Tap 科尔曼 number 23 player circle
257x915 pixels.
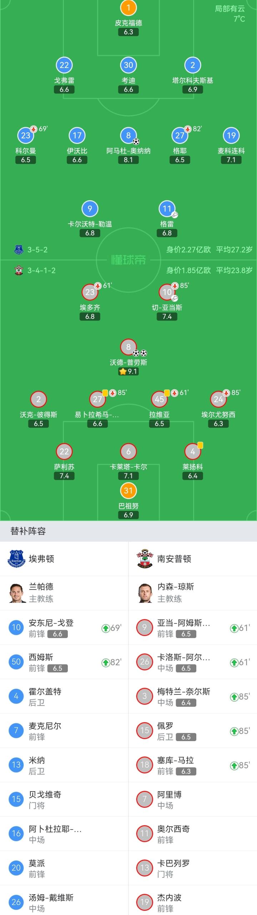pos(26,136)
